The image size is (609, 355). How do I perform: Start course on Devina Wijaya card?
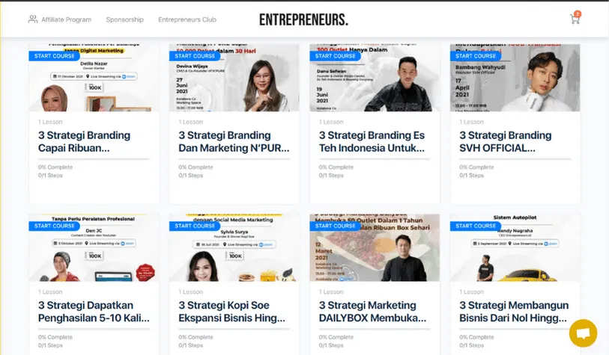click(195, 56)
